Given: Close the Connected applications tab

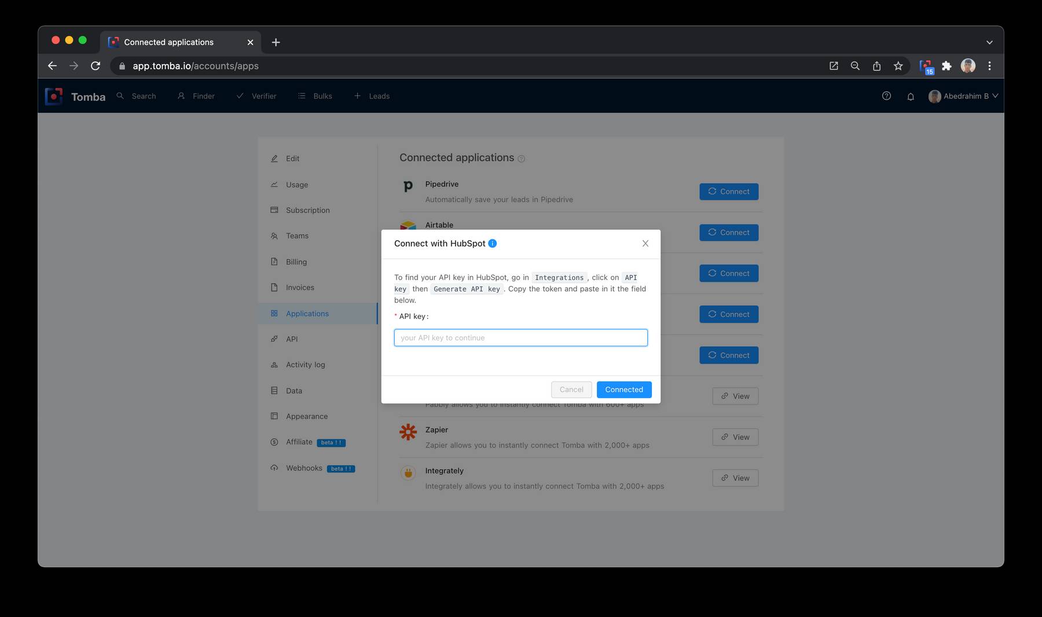Looking at the screenshot, I should click(x=250, y=42).
